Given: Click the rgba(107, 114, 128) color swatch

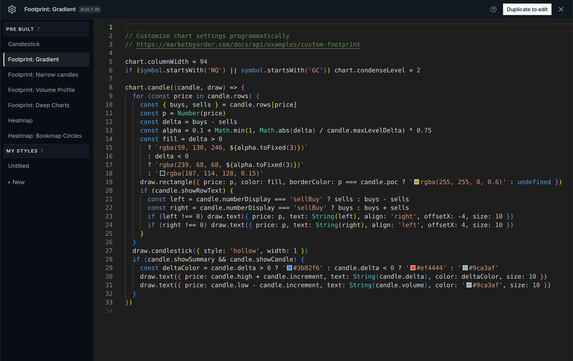Looking at the screenshot, I should (162, 174).
